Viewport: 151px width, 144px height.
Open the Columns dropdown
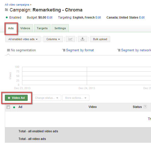(53, 39)
